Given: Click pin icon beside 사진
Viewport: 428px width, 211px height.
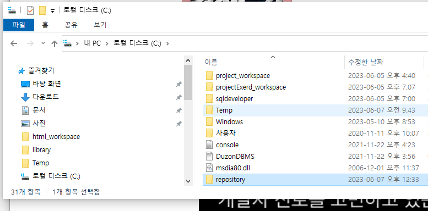Looking at the screenshot, I should (179, 124).
